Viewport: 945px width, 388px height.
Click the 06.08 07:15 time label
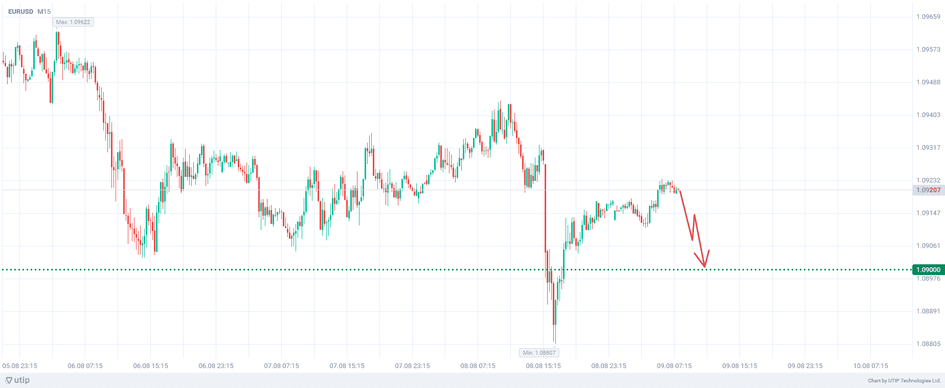point(85,366)
